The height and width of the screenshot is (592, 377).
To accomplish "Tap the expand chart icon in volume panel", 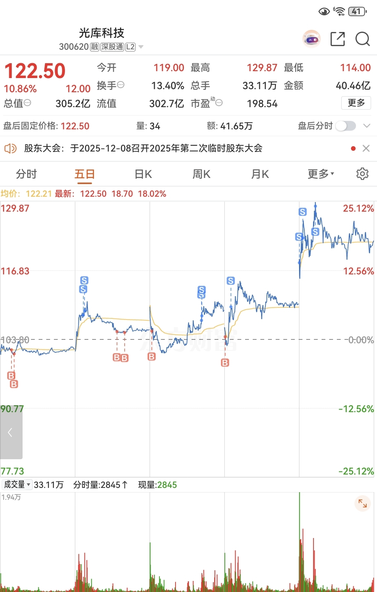I will pos(362,504).
